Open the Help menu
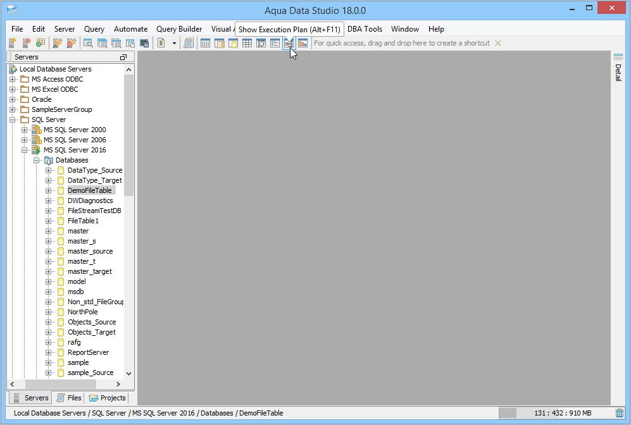 [436, 29]
